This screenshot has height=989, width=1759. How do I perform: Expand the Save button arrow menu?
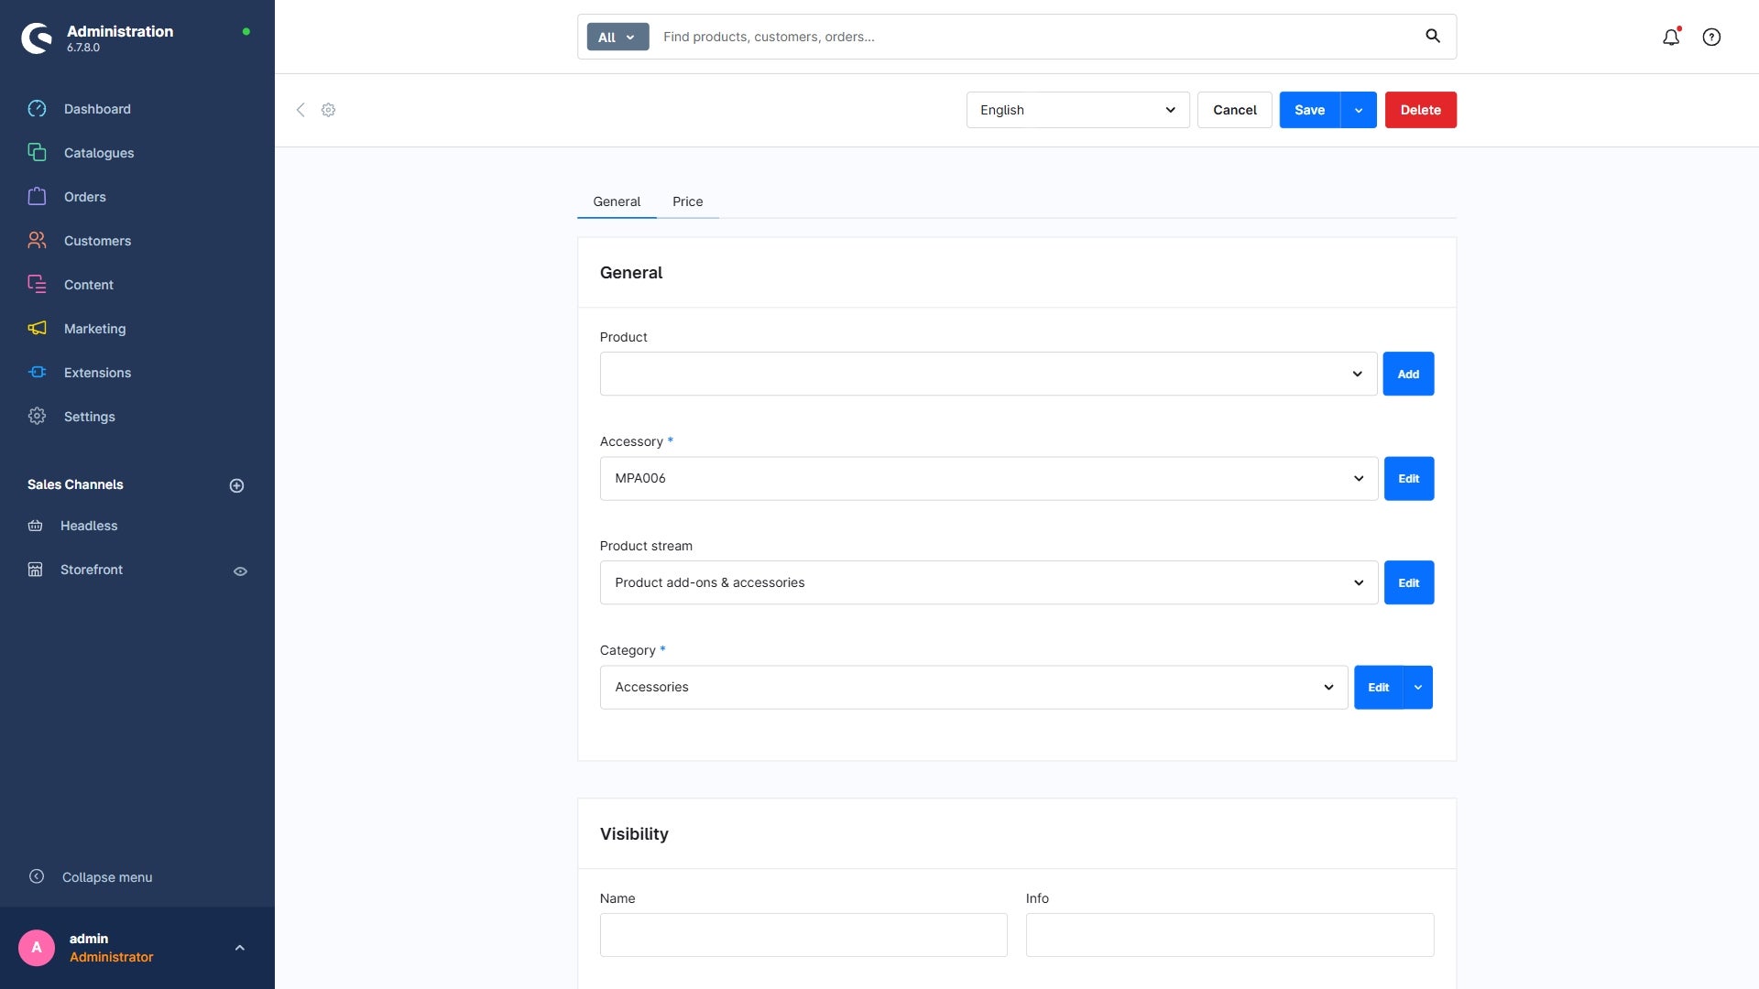click(1359, 110)
